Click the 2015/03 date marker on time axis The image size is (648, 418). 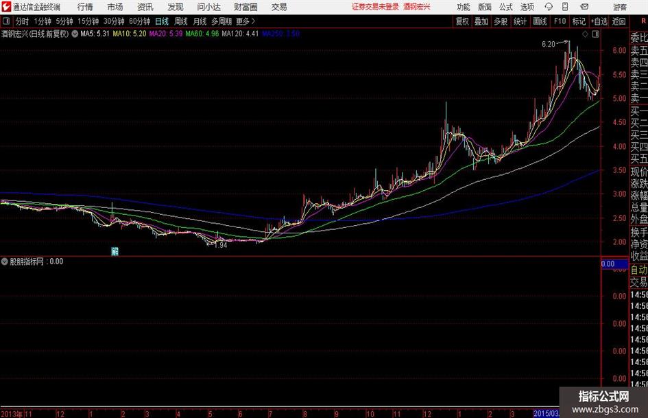(x=546, y=413)
